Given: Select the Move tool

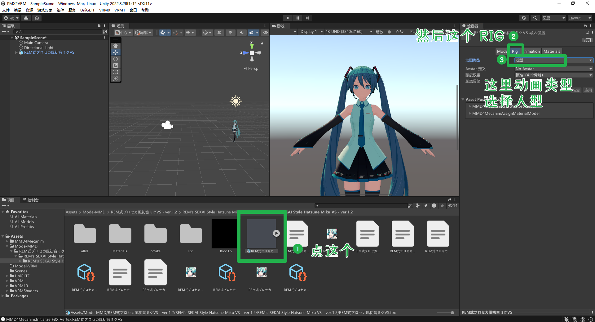Looking at the screenshot, I should click(116, 52).
